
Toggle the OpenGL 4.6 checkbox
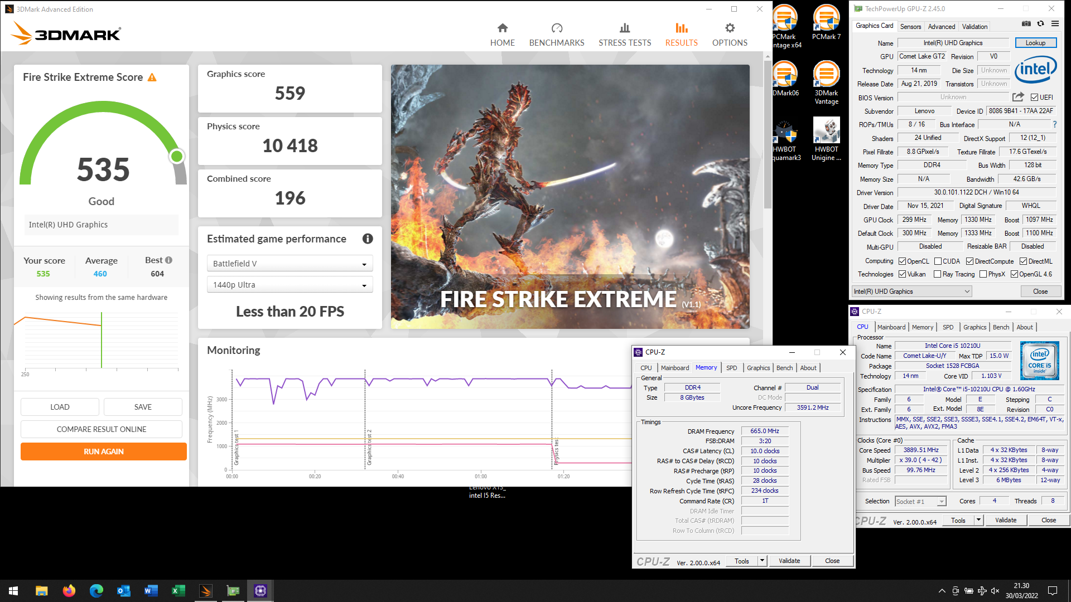pyautogui.click(x=1014, y=274)
